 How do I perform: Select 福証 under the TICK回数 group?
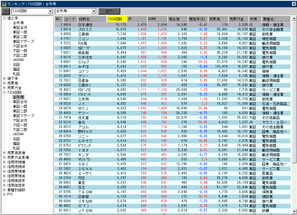tap(16, 144)
